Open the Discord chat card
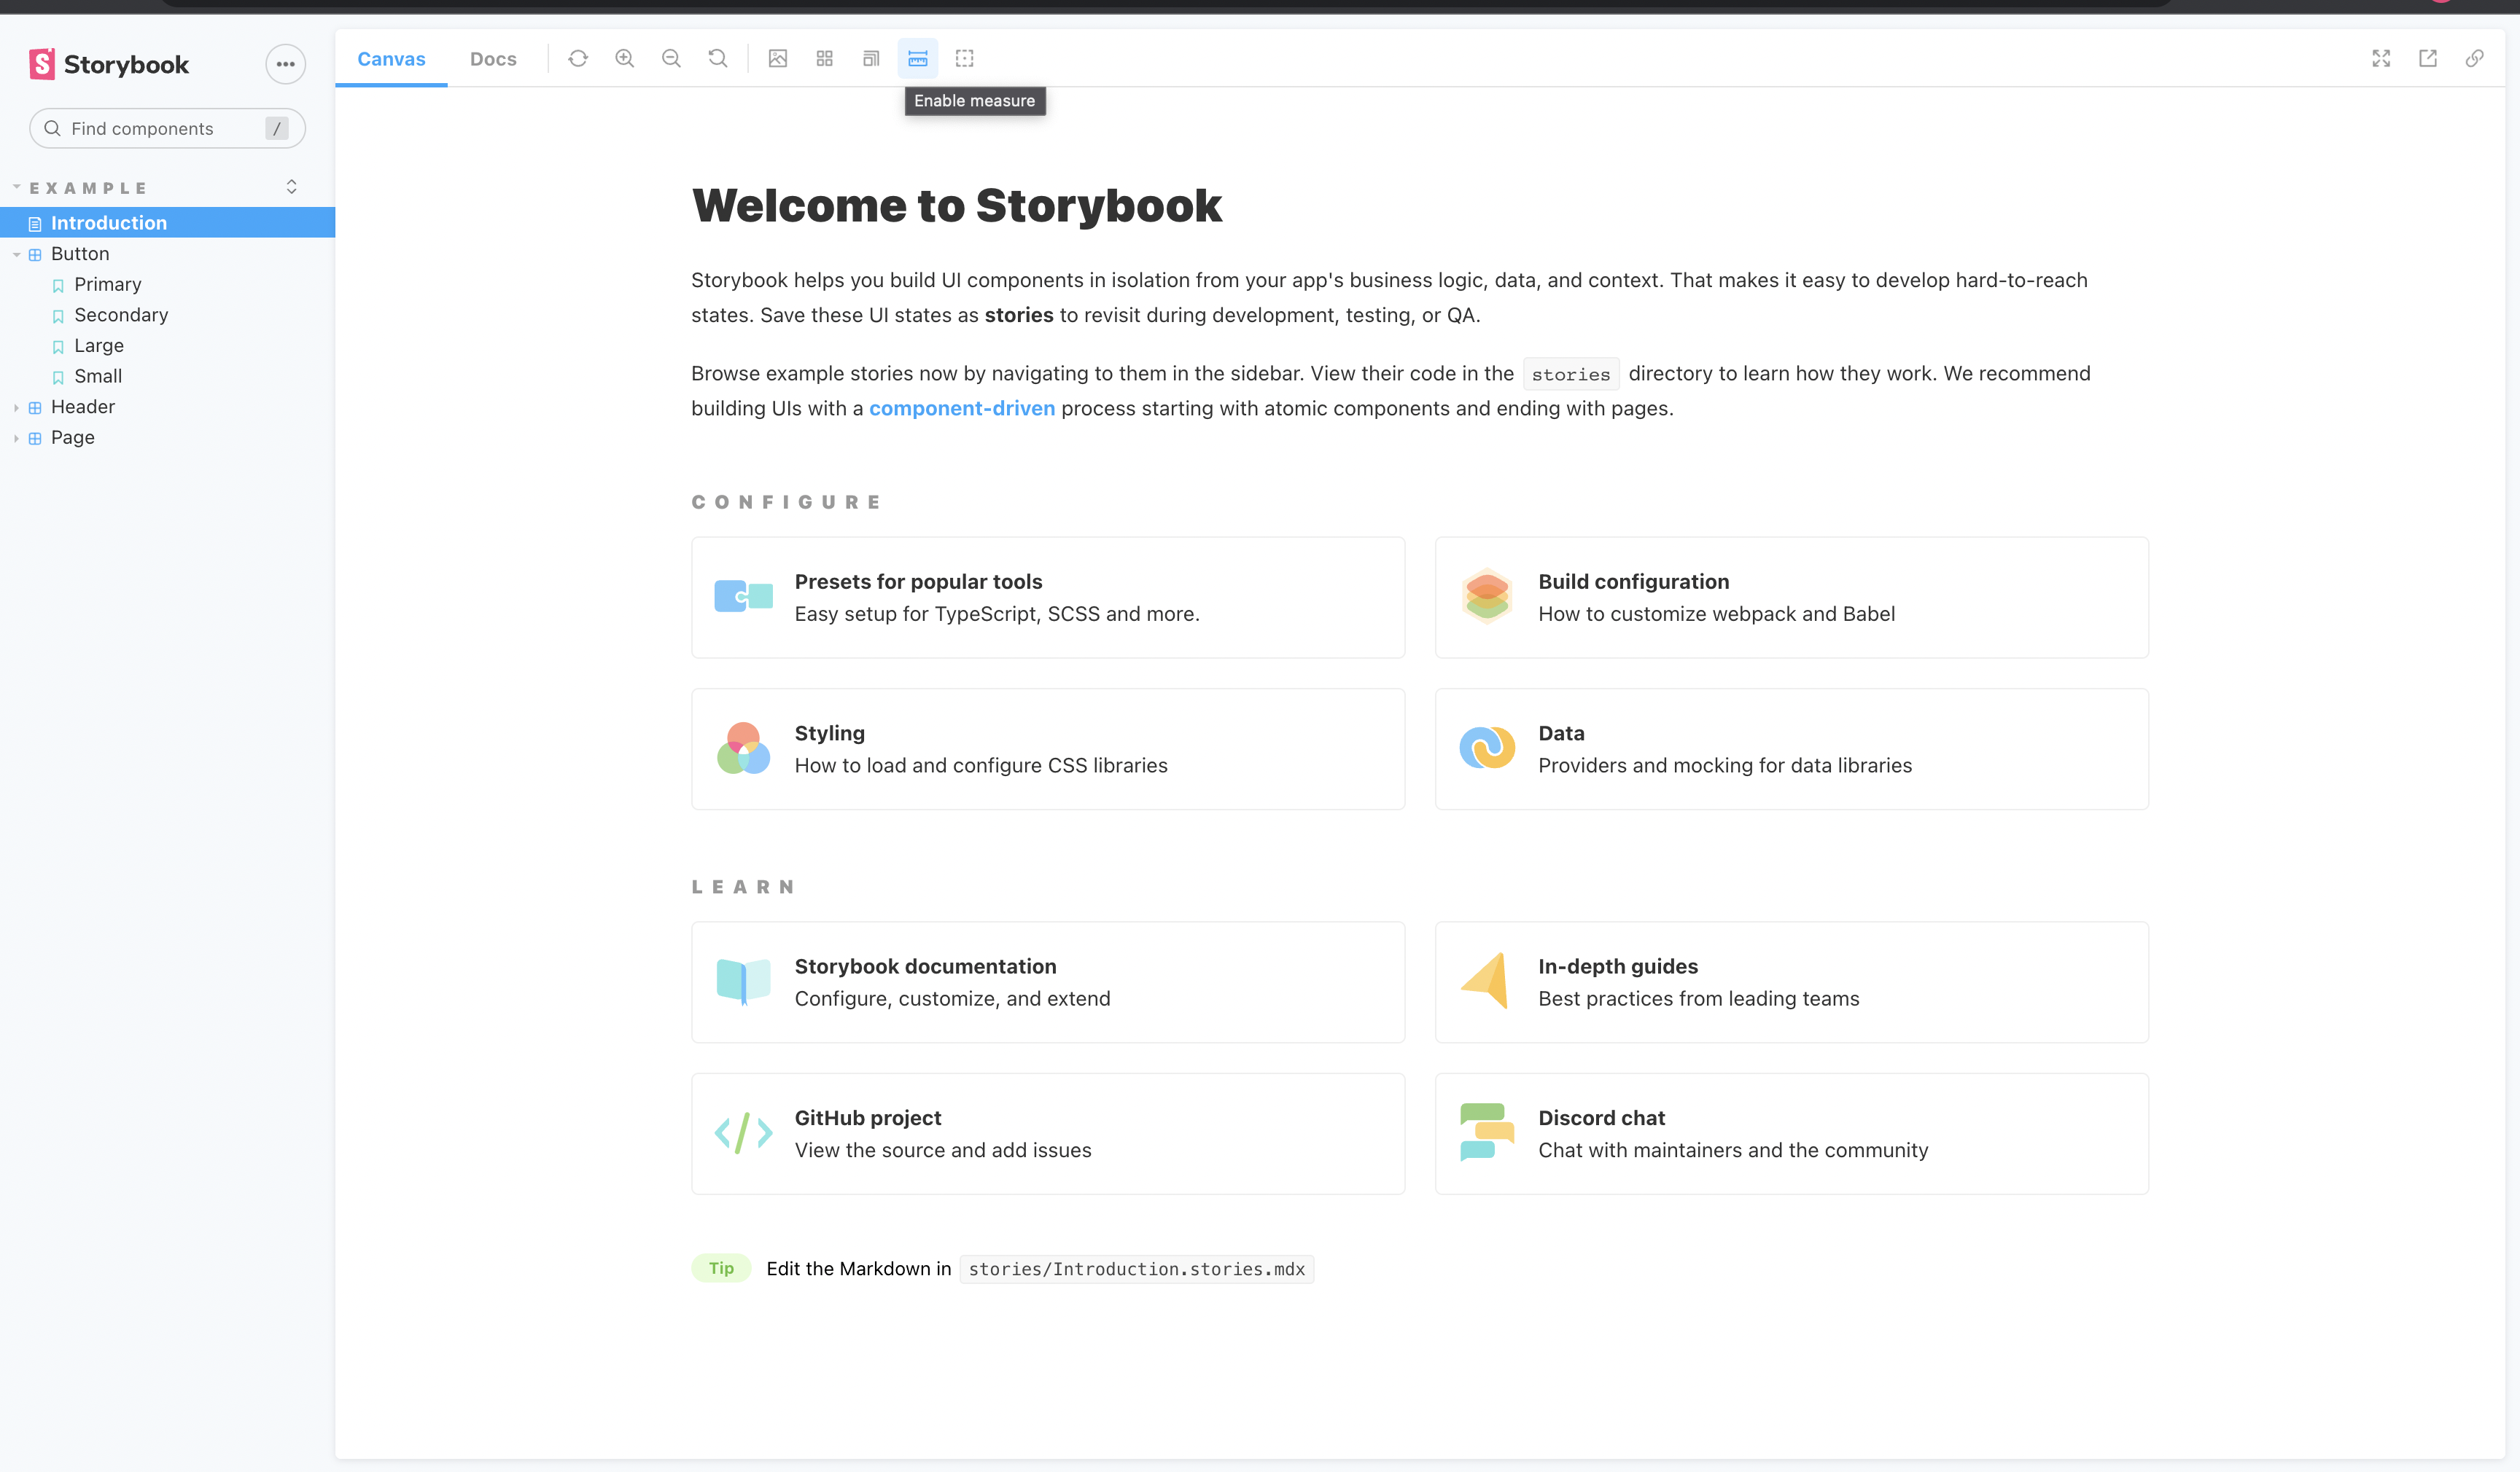The width and height of the screenshot is (2520, 1472). 1791,1134
